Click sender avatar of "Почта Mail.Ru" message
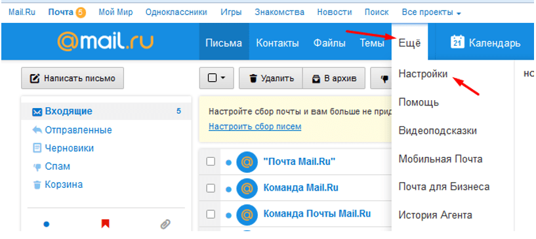 (x=247, y=162)
